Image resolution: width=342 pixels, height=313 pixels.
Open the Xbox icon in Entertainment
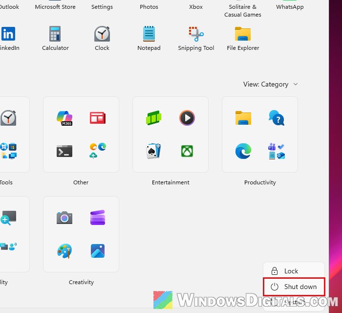click(187, 151)
